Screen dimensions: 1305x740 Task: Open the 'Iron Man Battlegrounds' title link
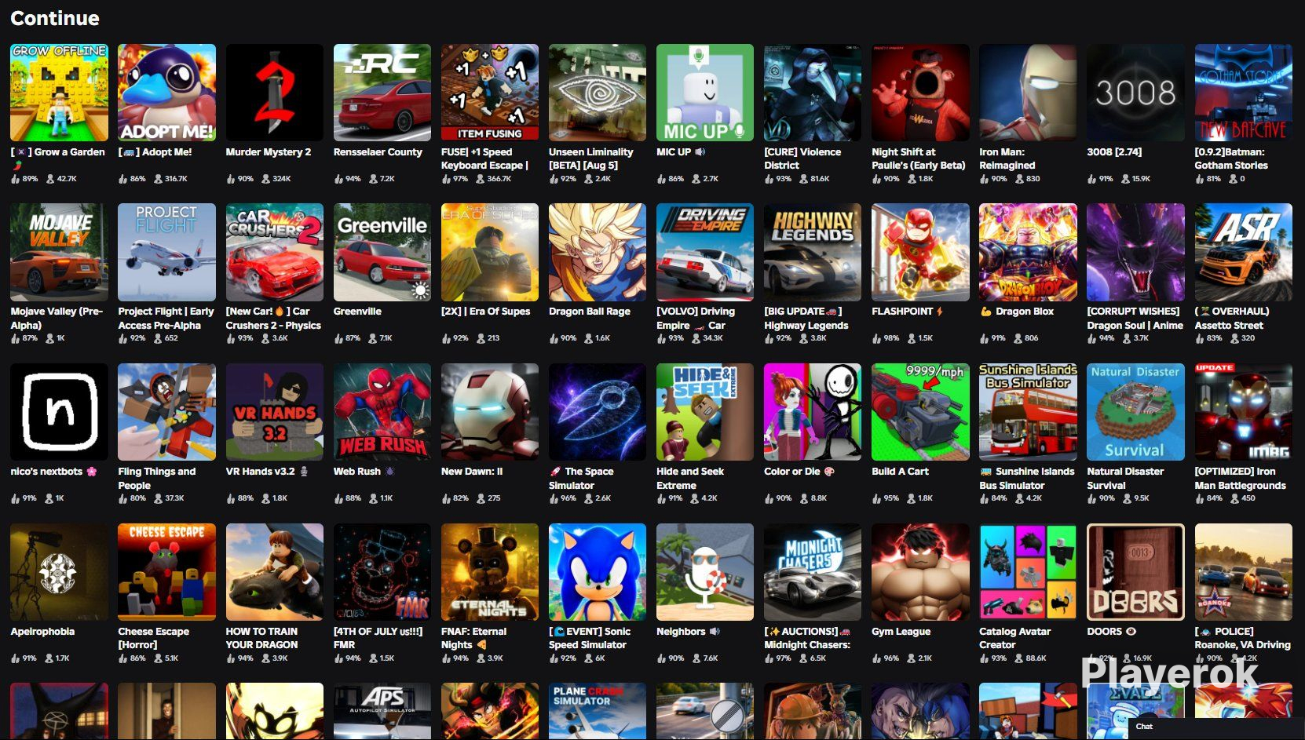(x=1240, y=478)
